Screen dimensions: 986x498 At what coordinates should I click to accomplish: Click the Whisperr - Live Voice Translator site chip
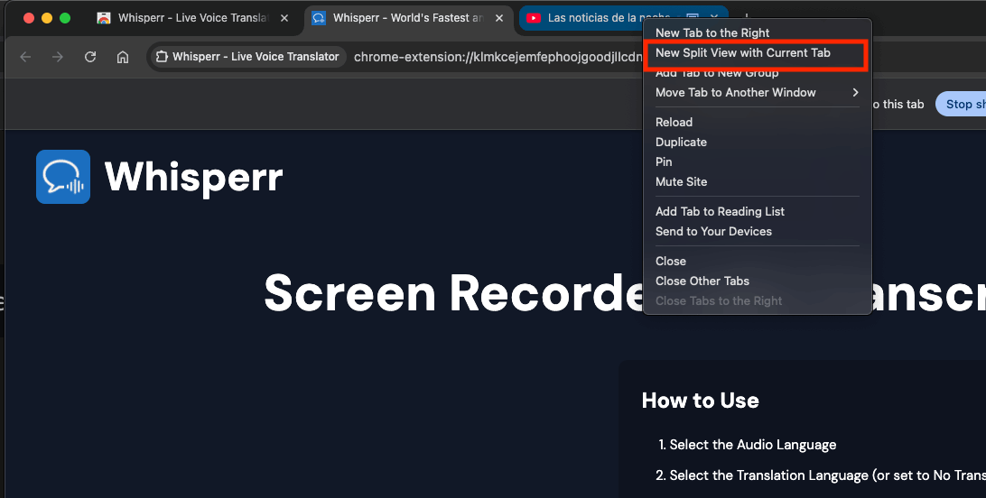coord(248,57)
